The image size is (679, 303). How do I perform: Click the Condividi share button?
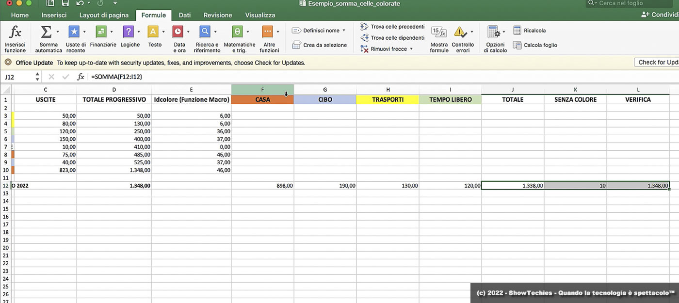pyautogui.click(x=660, y=15)
